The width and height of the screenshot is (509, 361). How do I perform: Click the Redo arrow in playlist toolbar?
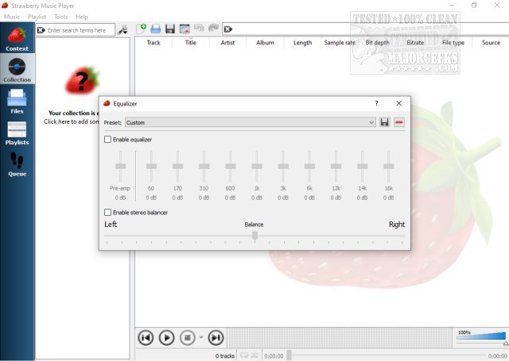click(x=213, y=29)
